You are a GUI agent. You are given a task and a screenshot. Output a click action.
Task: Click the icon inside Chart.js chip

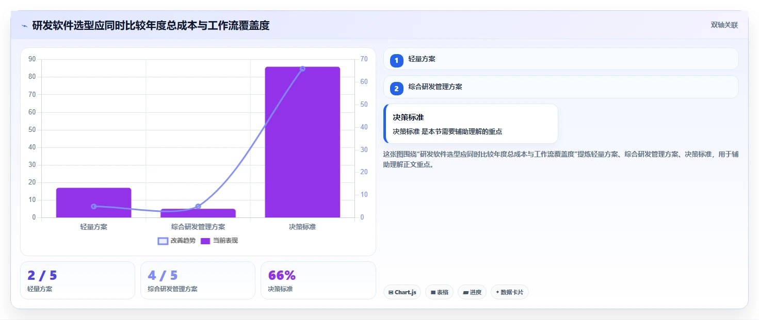(x=391, y=293)
